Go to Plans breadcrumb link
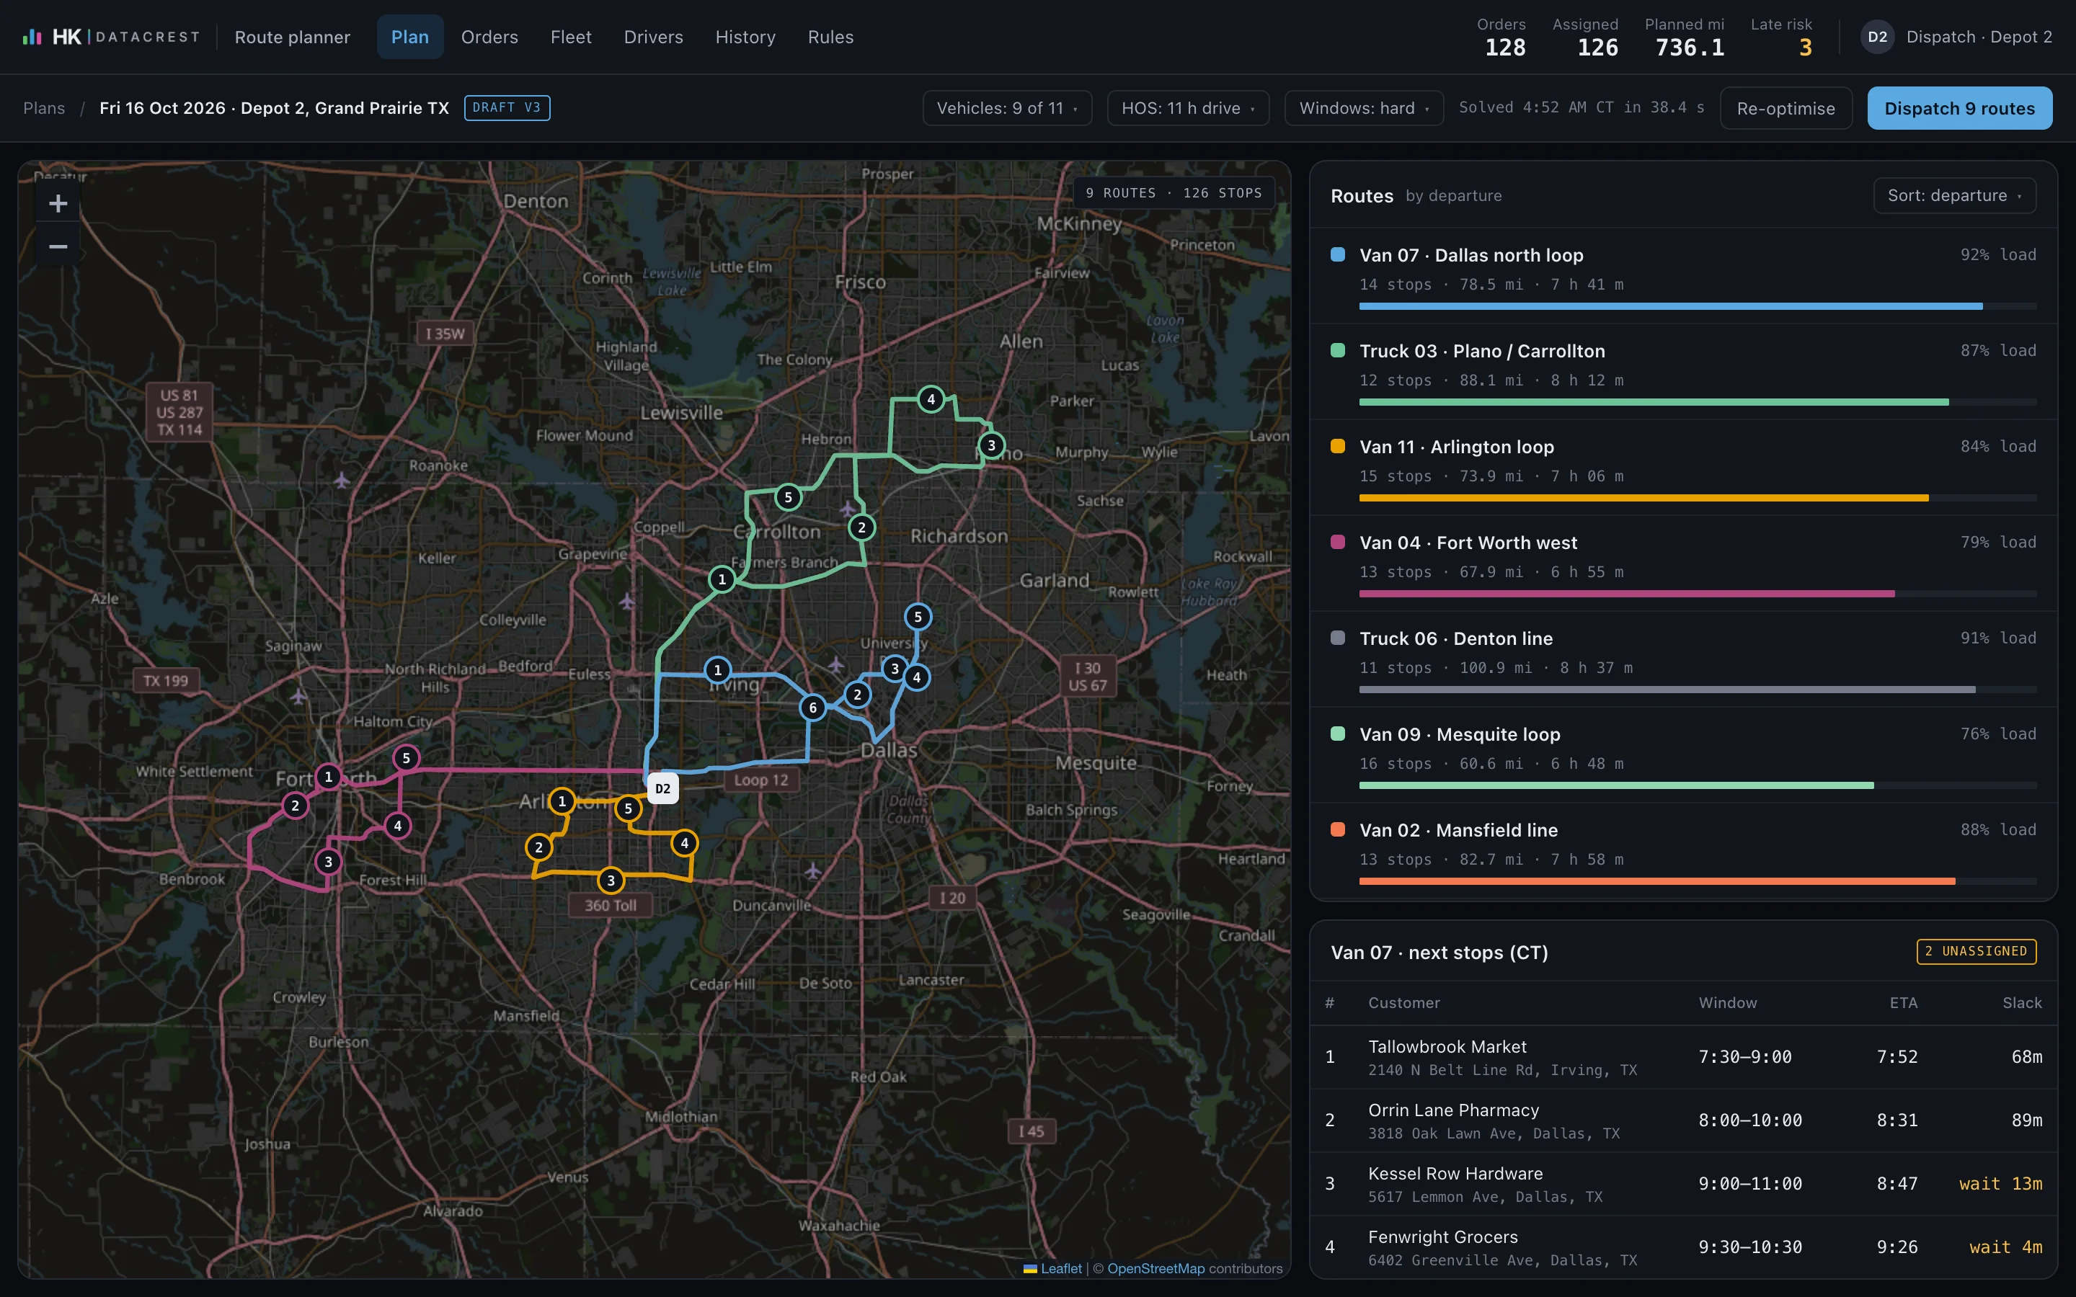The image size is (2076, 1297). [x=44, y=108]
